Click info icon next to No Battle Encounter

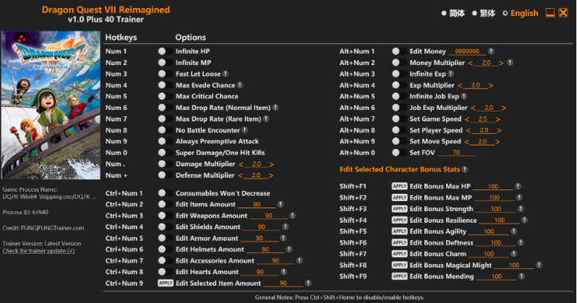tap(244, 130)
